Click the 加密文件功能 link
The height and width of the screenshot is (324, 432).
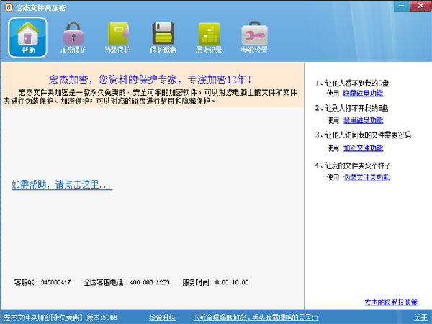[x=366, y=148]
